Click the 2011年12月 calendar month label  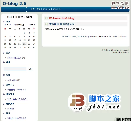19,25
